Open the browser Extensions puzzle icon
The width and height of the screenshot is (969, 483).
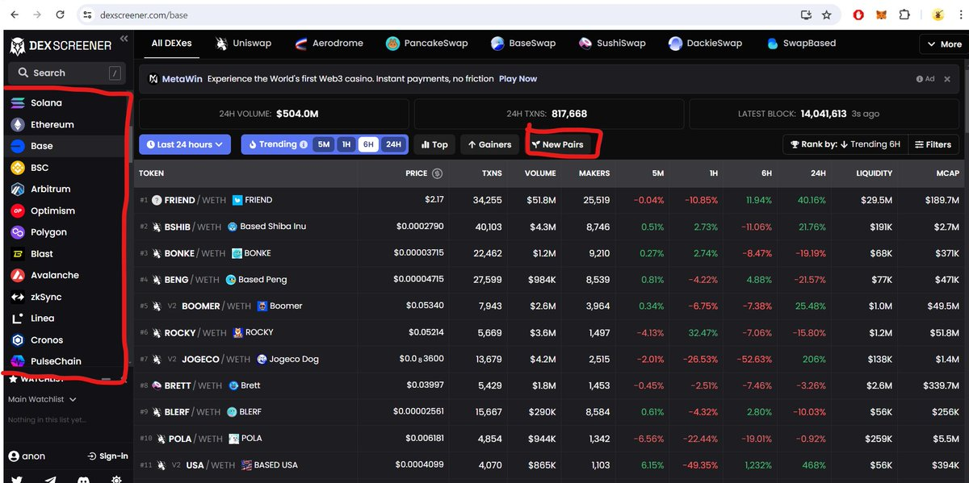tap(904, 15)
